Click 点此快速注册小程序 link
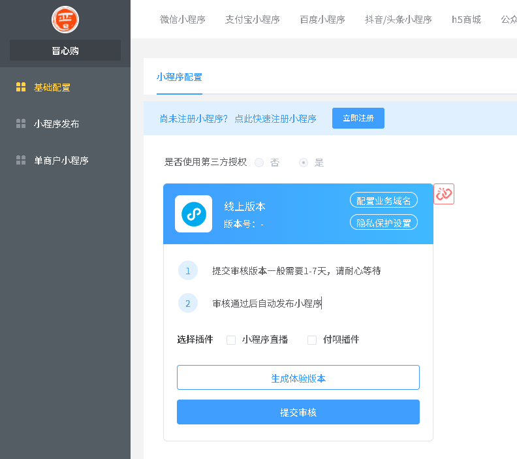This screenshot has width=517, height=459. click(275, 119)
